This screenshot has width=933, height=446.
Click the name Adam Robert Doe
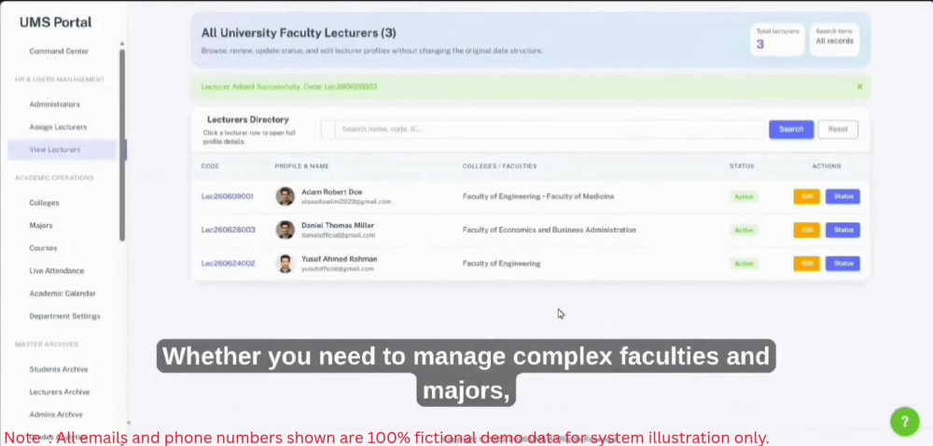(331, 192)
